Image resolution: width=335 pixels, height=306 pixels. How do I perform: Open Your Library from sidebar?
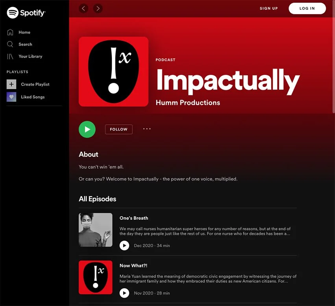click(30, 56)
